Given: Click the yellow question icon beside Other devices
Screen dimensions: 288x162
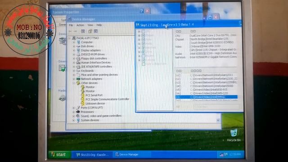Looking at the screenshot, I should [78, 83].
